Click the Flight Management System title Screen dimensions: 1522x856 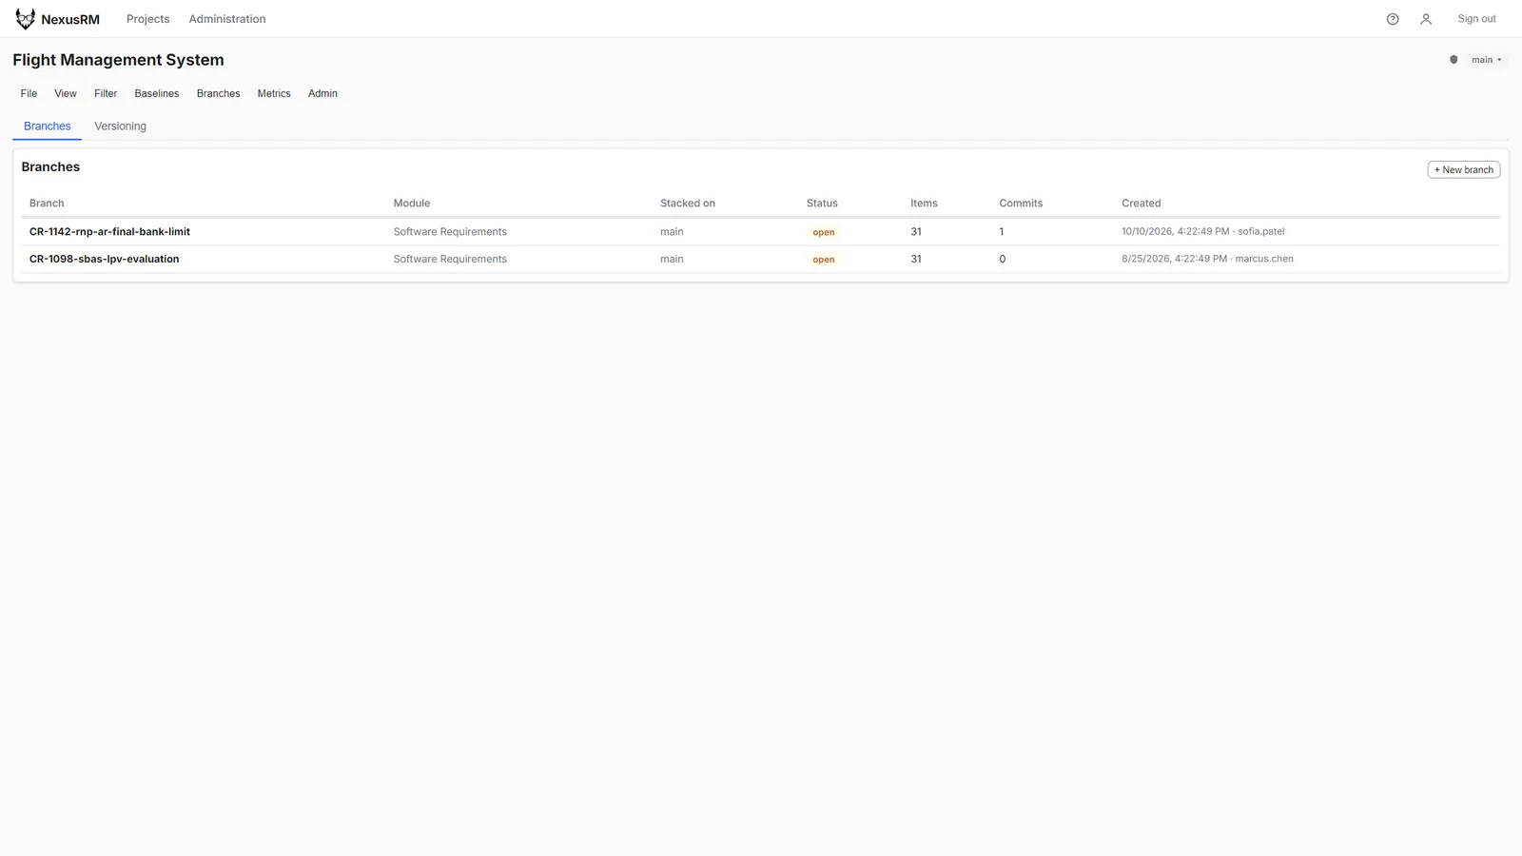[118, 60]
